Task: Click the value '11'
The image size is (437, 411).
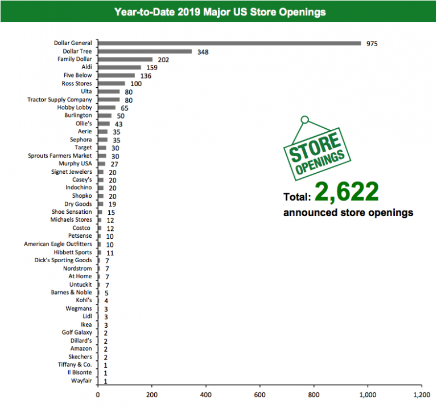Action: tap(110, 253)
